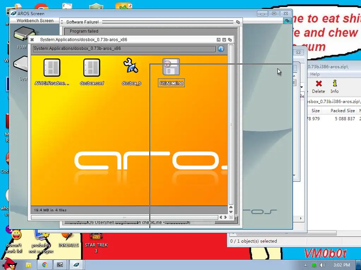Click the AROS Screen window title bar
This screenshot has width=361, height=270.
point(134,14)
